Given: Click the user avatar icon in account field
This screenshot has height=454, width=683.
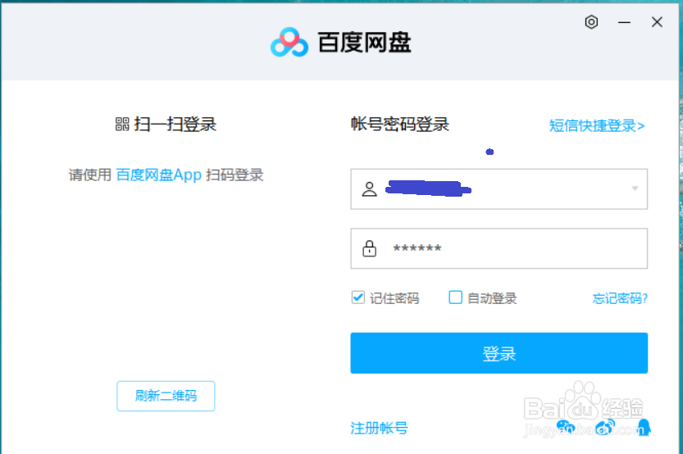Looking at the screenshot, I should [369, 189].
